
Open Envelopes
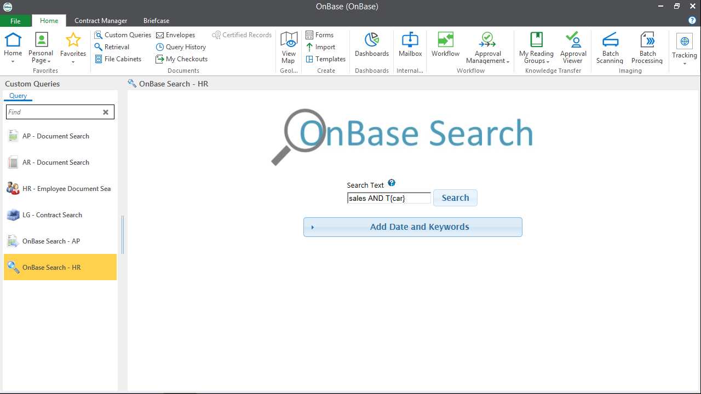click(175, 35)
